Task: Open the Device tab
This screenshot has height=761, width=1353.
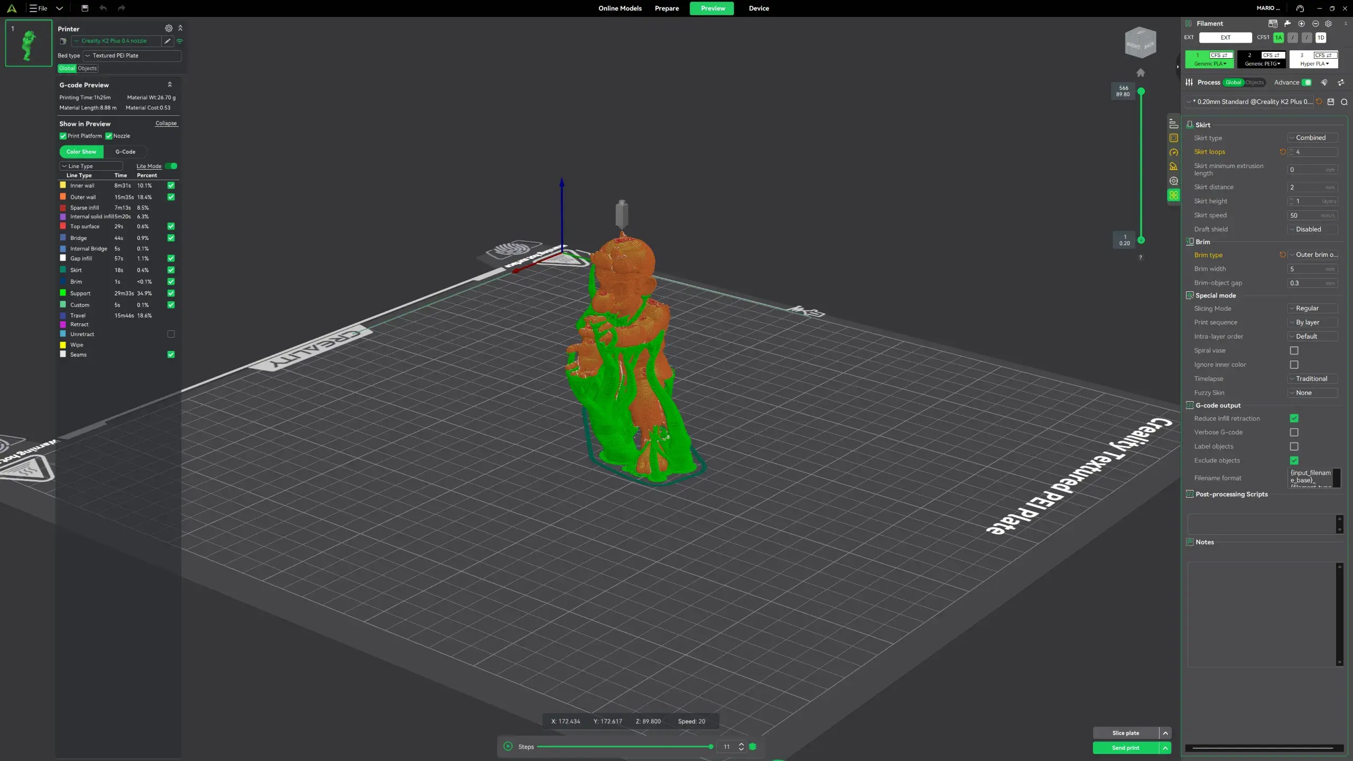Action: tap(759, 8)
